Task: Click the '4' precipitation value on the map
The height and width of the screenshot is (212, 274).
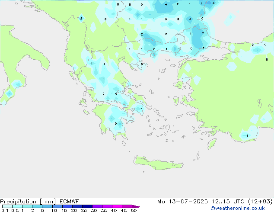Action: (166, 5)
